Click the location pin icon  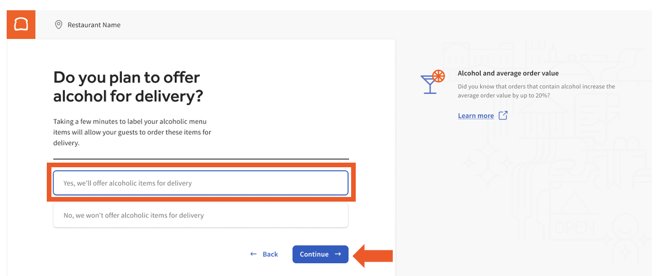[59, 25]
